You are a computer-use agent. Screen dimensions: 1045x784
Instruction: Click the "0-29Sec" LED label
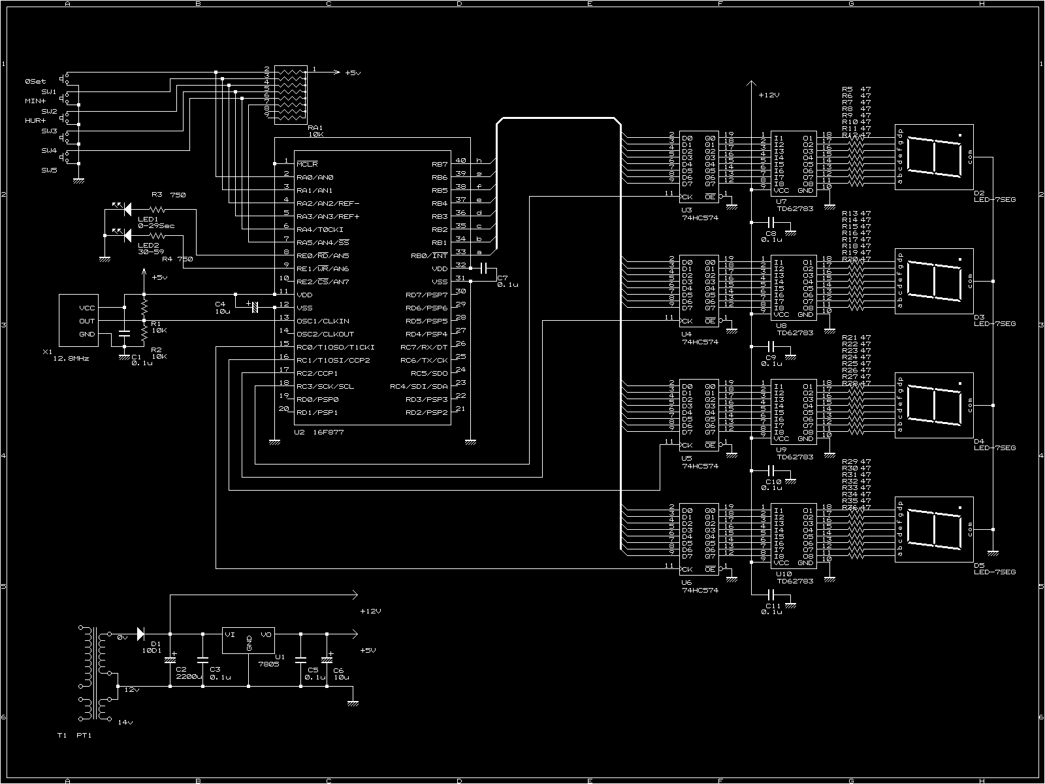(156, 225)
